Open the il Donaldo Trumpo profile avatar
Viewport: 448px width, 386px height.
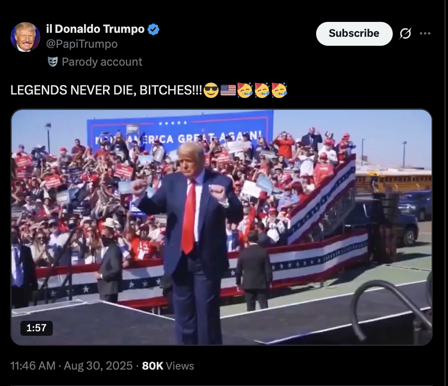(25, 37)
